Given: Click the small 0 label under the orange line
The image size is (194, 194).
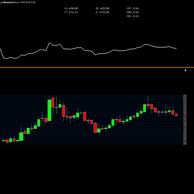Looking at the screenshot, I should (185, 70).
